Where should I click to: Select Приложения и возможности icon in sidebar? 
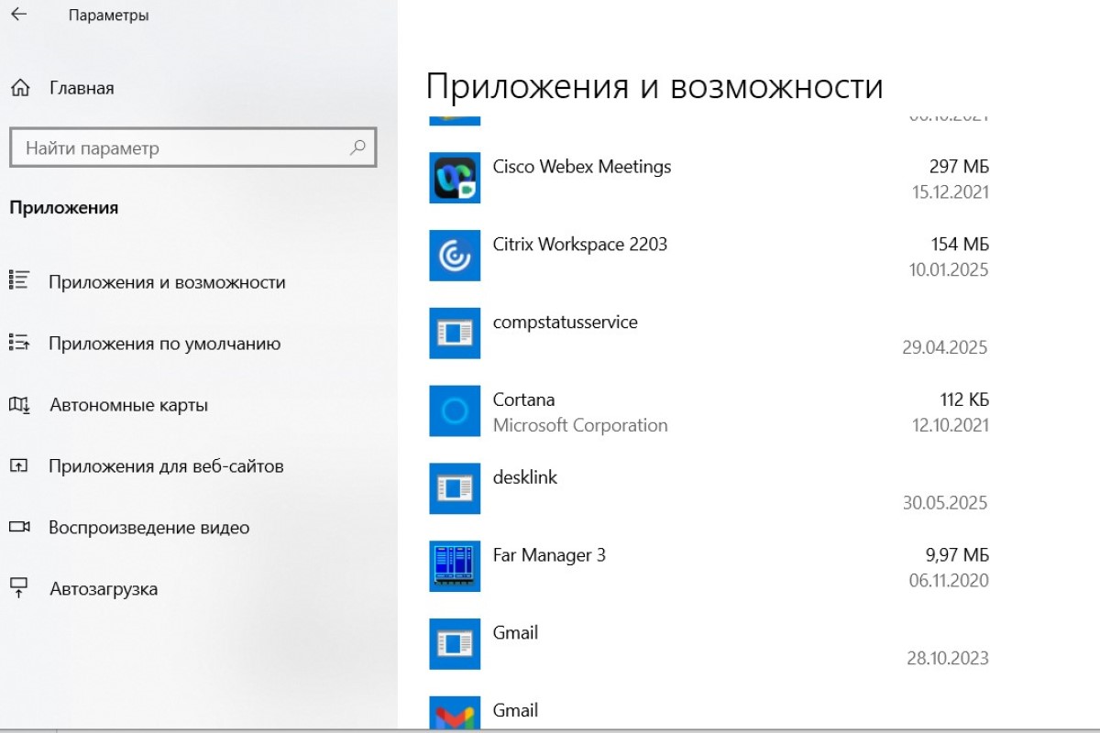tap(19, 281)
